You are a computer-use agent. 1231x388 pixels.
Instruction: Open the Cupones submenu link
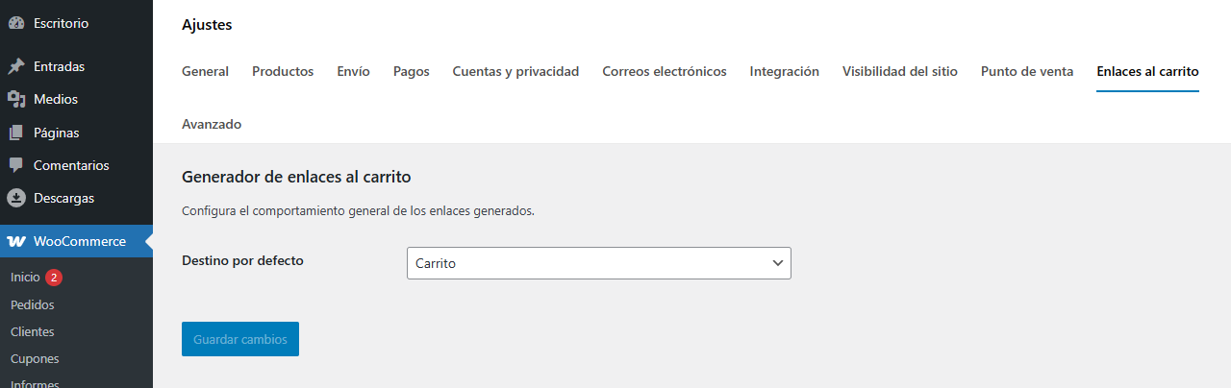tap(35, 358)
